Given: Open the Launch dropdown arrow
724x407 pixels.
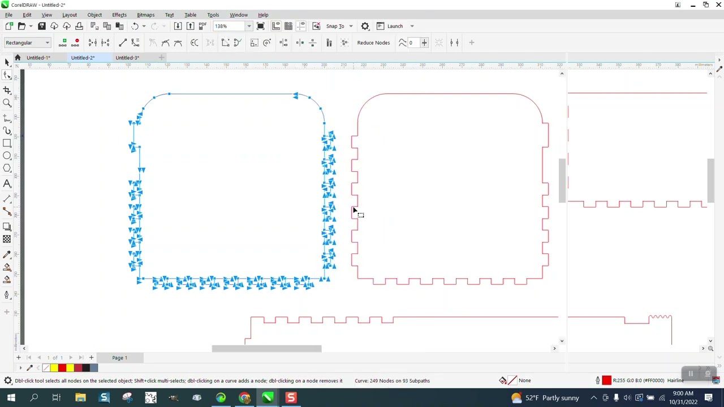Looking at the screenshot, I should click(412, 26).
